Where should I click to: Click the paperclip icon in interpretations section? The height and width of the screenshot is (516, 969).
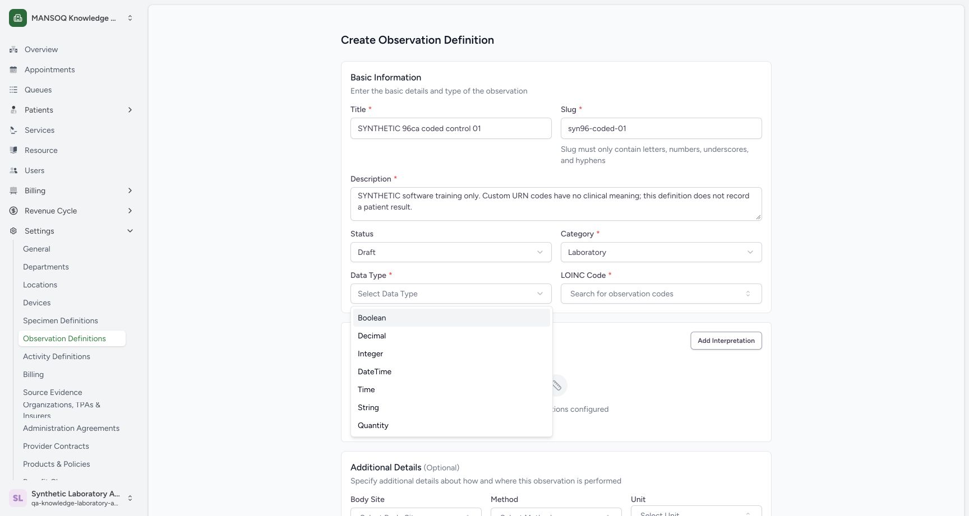(556, 385)
